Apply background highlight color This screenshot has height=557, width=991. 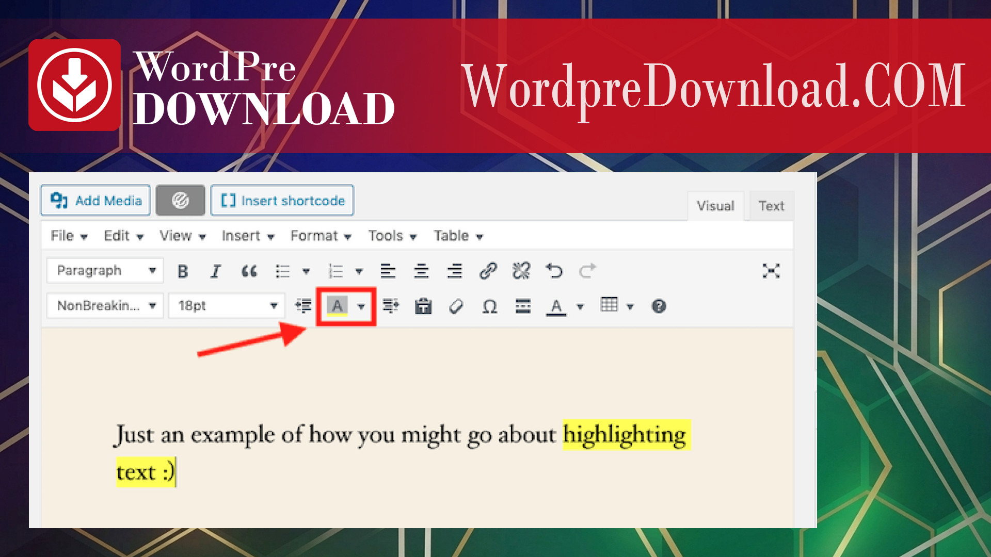pyautogui.click(x=337, y=306)
